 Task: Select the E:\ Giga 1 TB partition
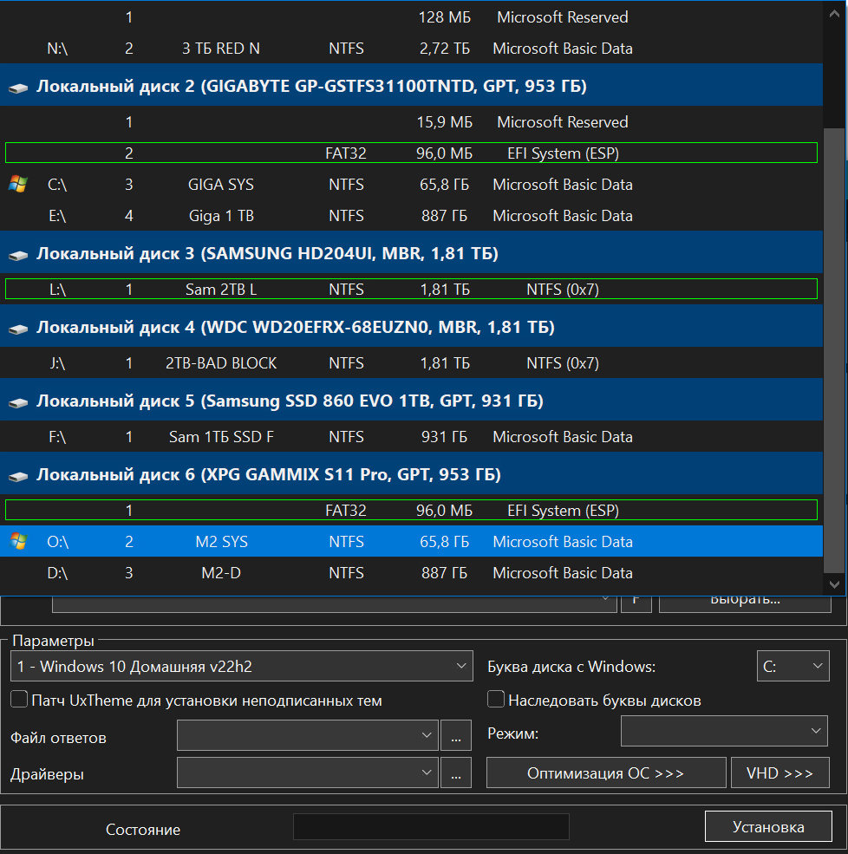point(411,216)
